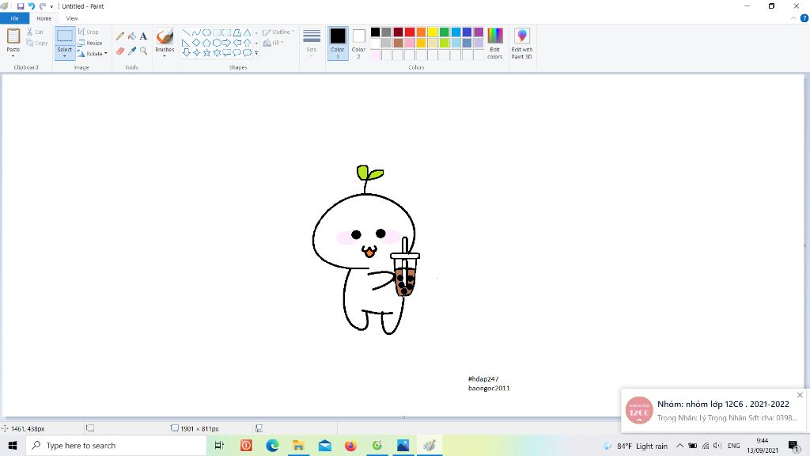Pick the orange color swatch
Viewport: 810px width, 456px height.
click(x=421, y=32)
